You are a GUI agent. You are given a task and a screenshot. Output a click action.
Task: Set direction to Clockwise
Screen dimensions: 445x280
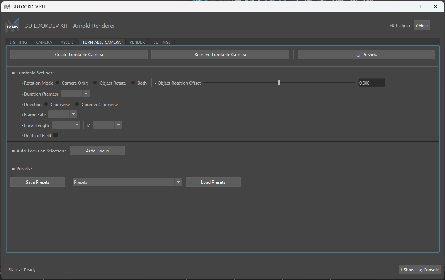(46, 105)
